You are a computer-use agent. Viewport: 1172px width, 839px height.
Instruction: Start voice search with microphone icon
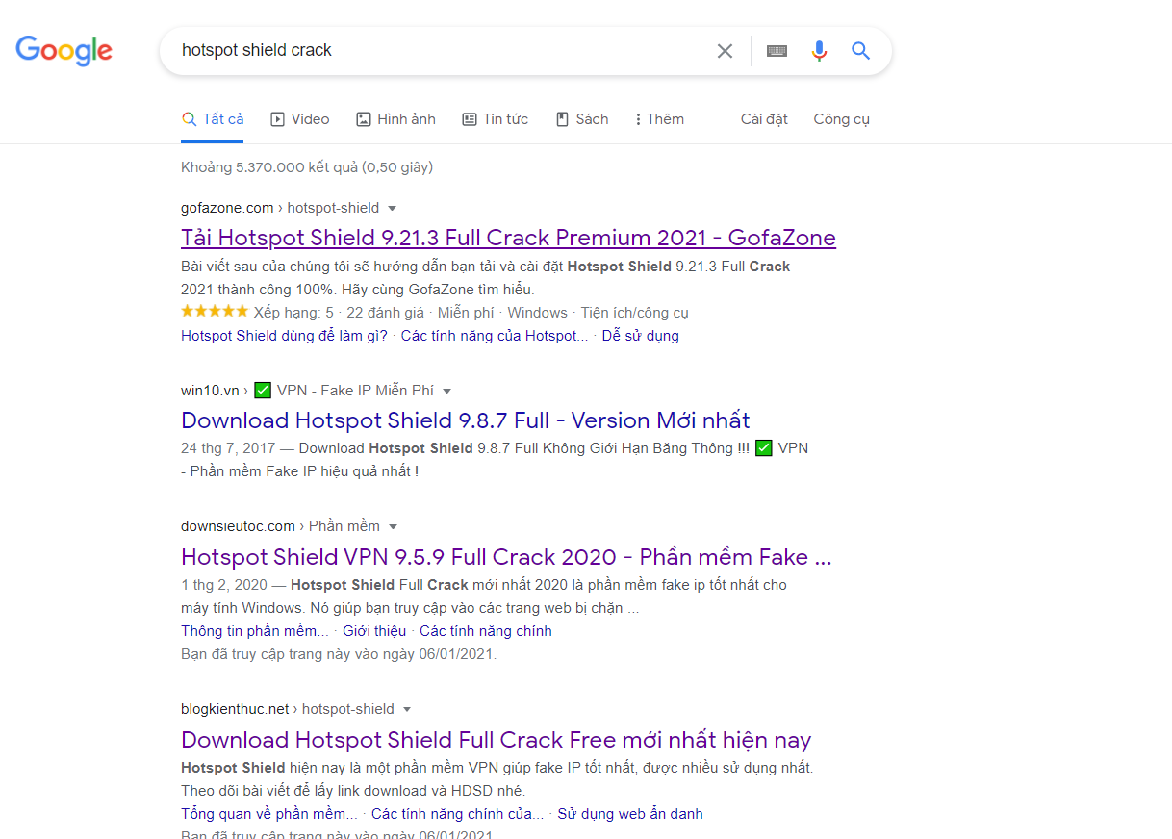[x=819, y=51]
